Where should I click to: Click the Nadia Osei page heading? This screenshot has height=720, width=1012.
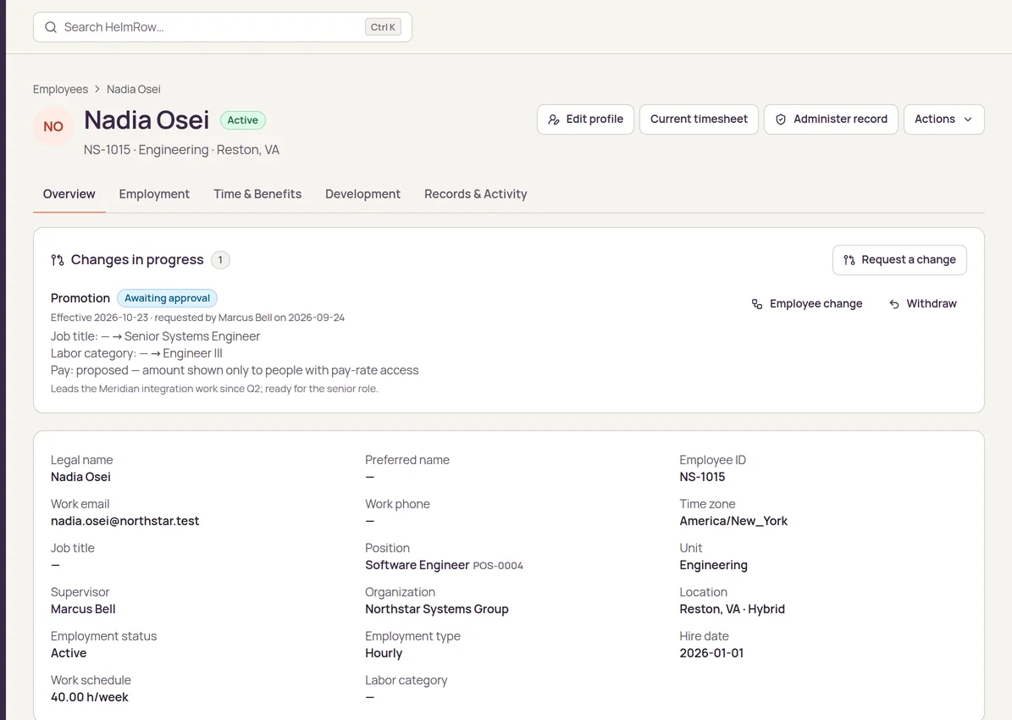pos(147,120)
